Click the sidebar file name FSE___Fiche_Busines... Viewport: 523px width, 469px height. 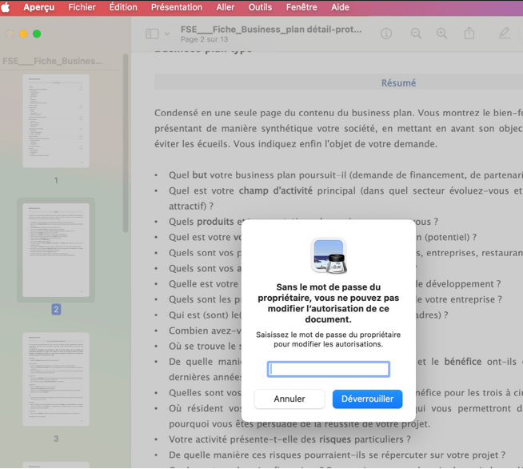[x=52, y=61]
